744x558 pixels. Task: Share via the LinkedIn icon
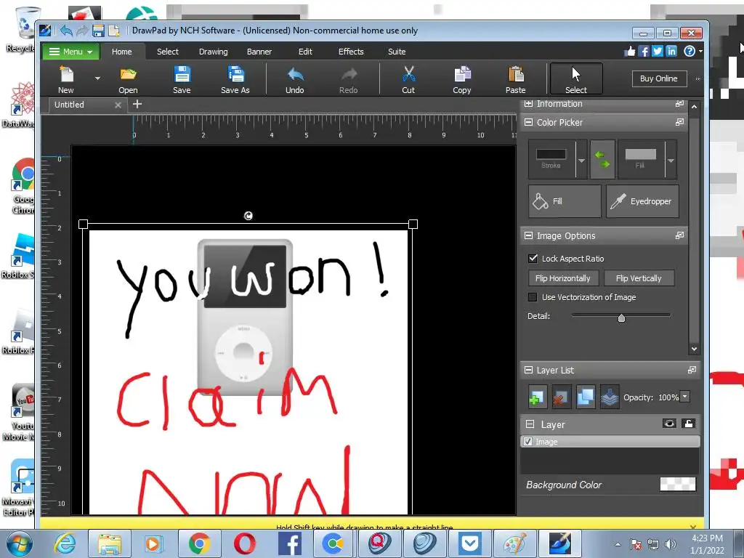click(671, 52)
